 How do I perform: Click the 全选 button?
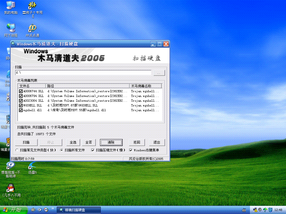pyautogui.click(x=73, y=142)
